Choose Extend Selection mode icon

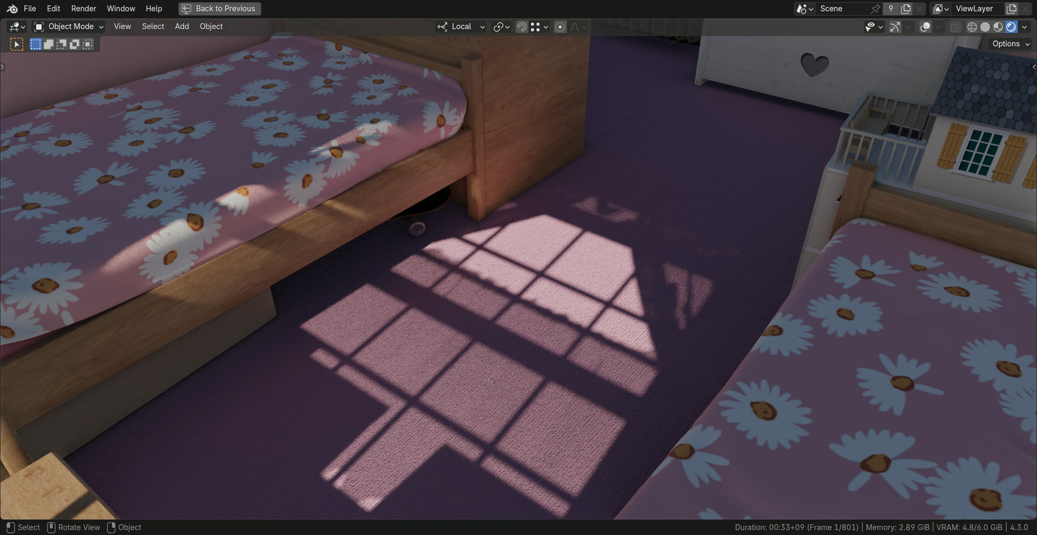[x=49, y=44]
